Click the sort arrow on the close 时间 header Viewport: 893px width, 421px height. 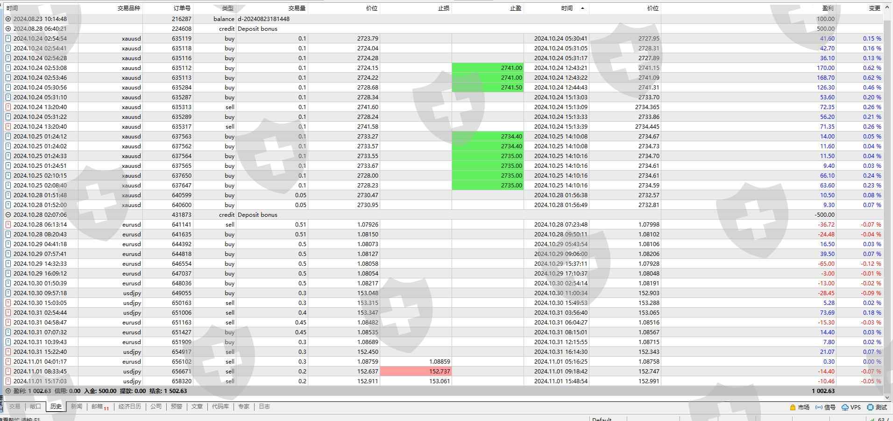582,8
